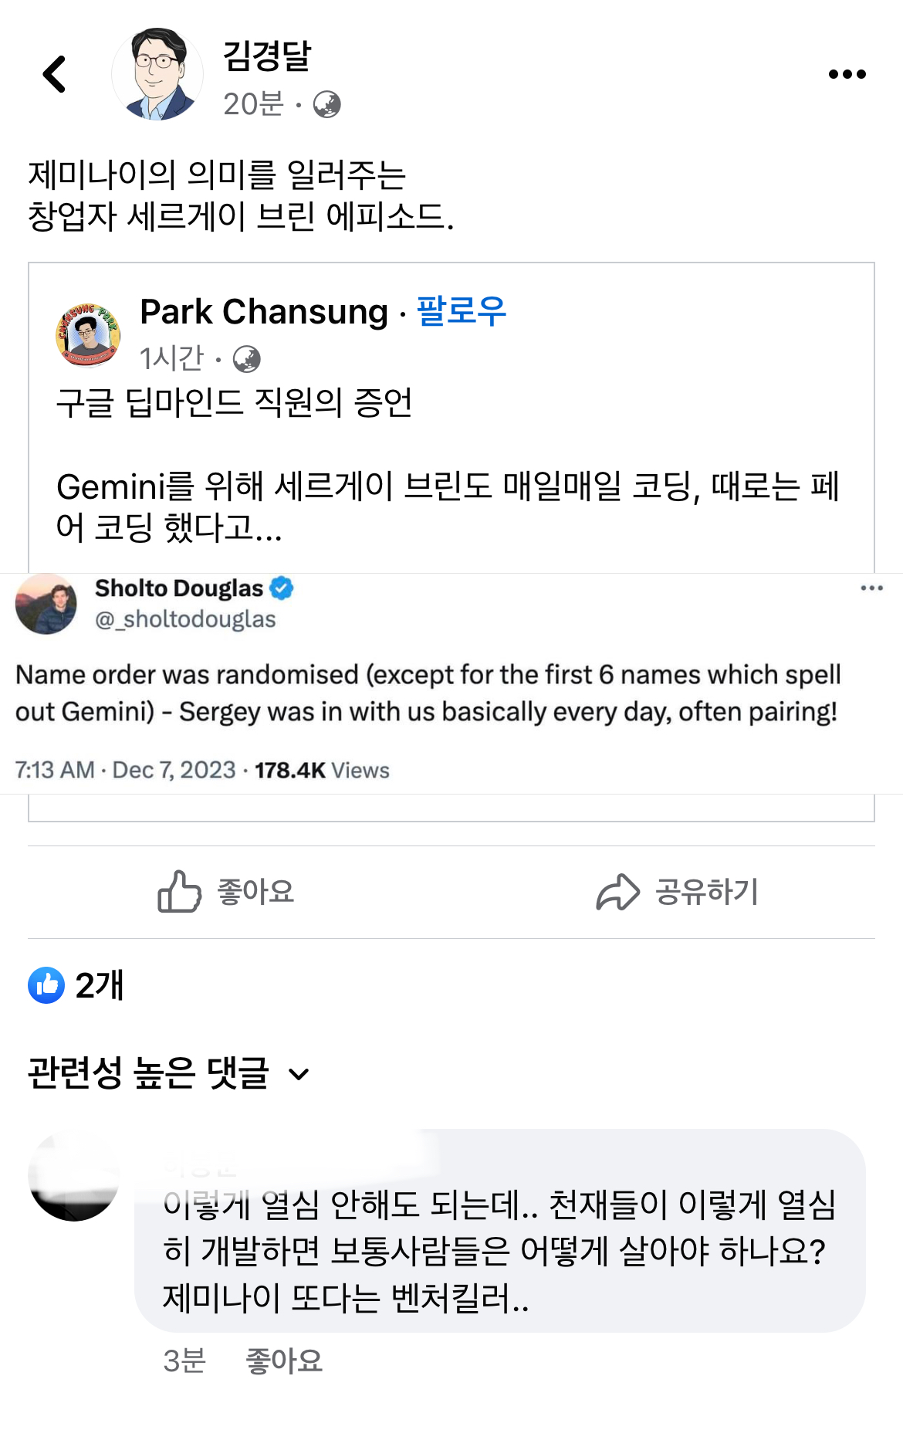Click the globe privacy icon beside 20분
Screen dimensions: 903x1447
point(326,104)
